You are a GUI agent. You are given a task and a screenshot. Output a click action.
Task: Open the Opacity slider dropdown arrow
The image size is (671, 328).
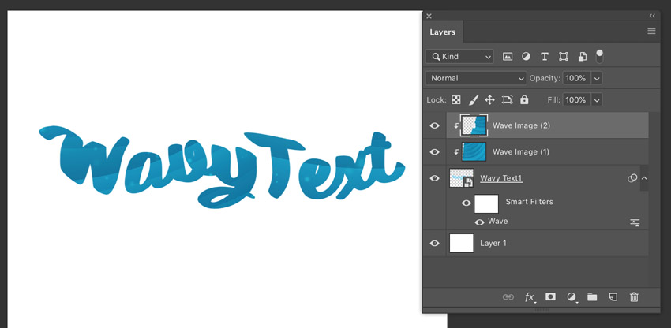click(x=597, y=78)
